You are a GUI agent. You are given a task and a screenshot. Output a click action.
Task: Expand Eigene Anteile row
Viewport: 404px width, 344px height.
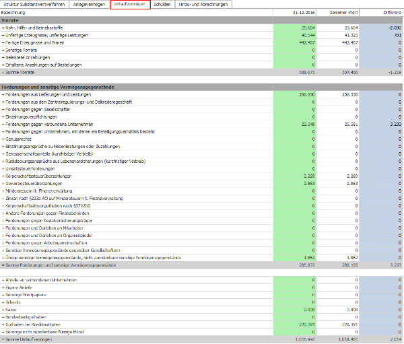(3, 287)
